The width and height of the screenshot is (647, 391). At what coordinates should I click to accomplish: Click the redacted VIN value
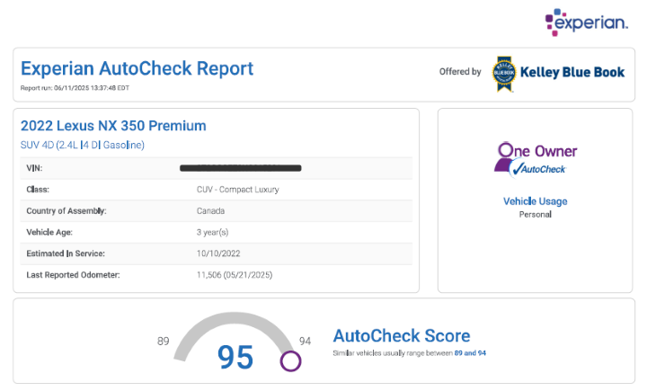[241, 168]
